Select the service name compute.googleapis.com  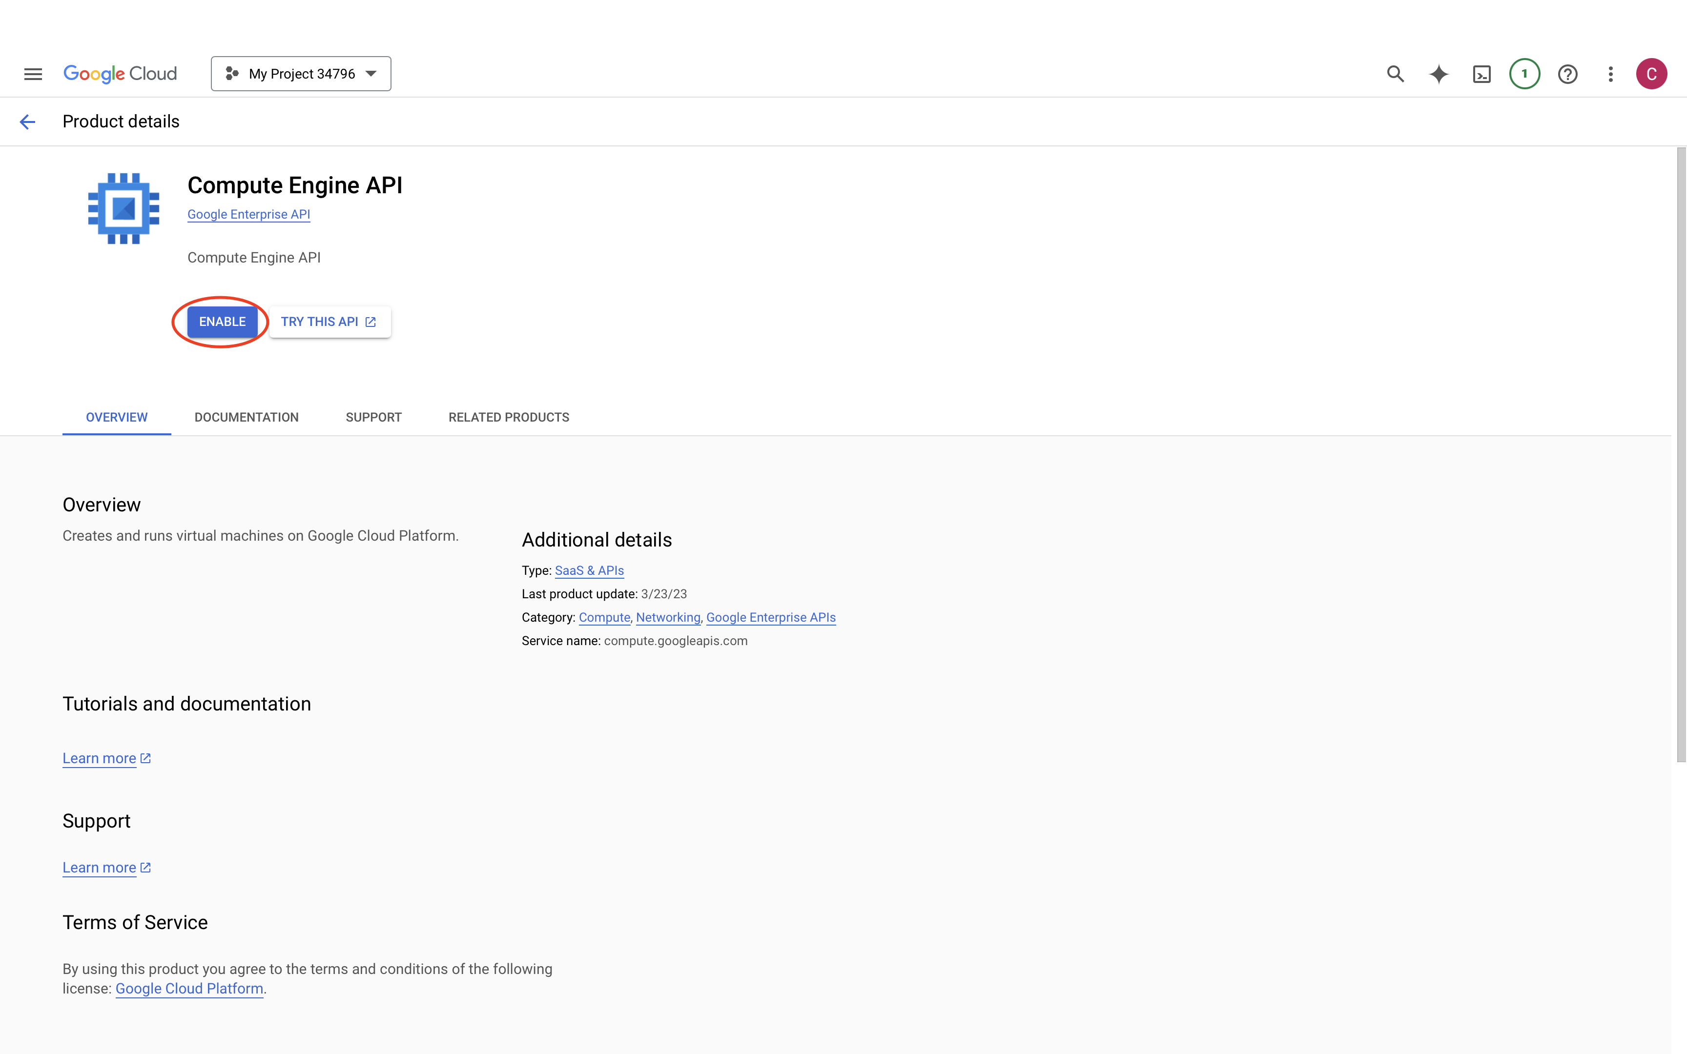pyautogui.click(x=676, y=641)
